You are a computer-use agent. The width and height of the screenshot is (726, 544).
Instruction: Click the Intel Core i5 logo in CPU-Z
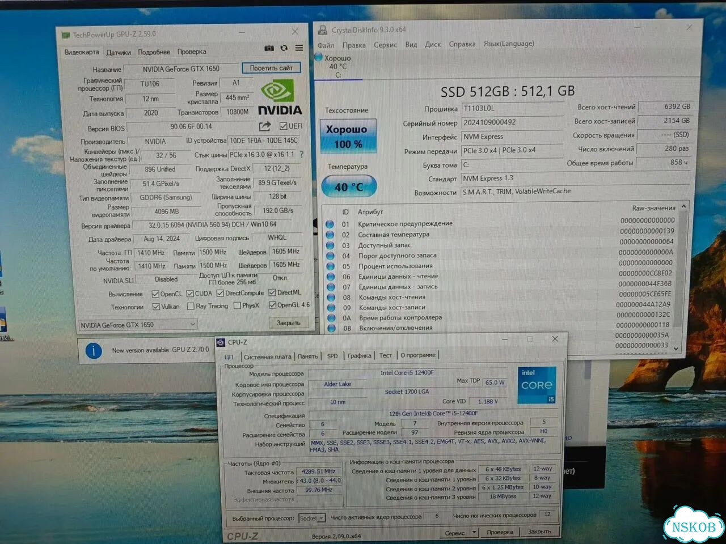tap(537, 385)
